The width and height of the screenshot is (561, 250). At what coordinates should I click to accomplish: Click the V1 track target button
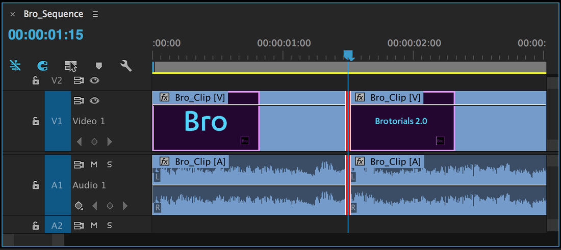coord(58,121)
